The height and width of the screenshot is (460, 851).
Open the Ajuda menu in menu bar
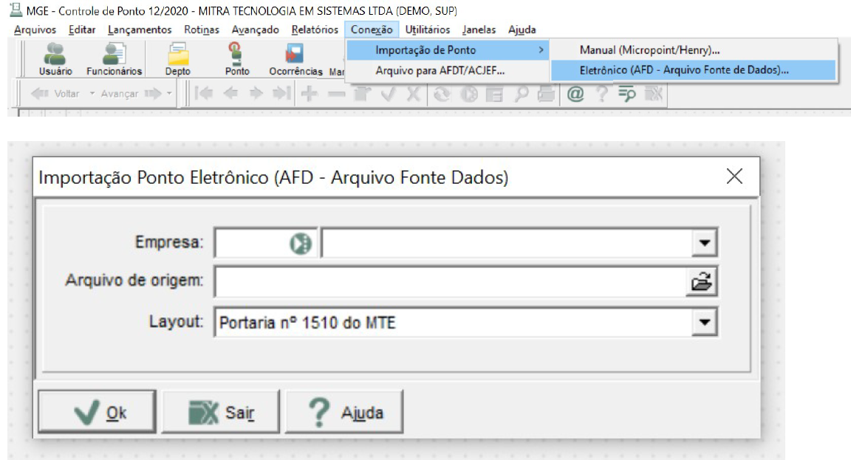click(x=522, y=30)
